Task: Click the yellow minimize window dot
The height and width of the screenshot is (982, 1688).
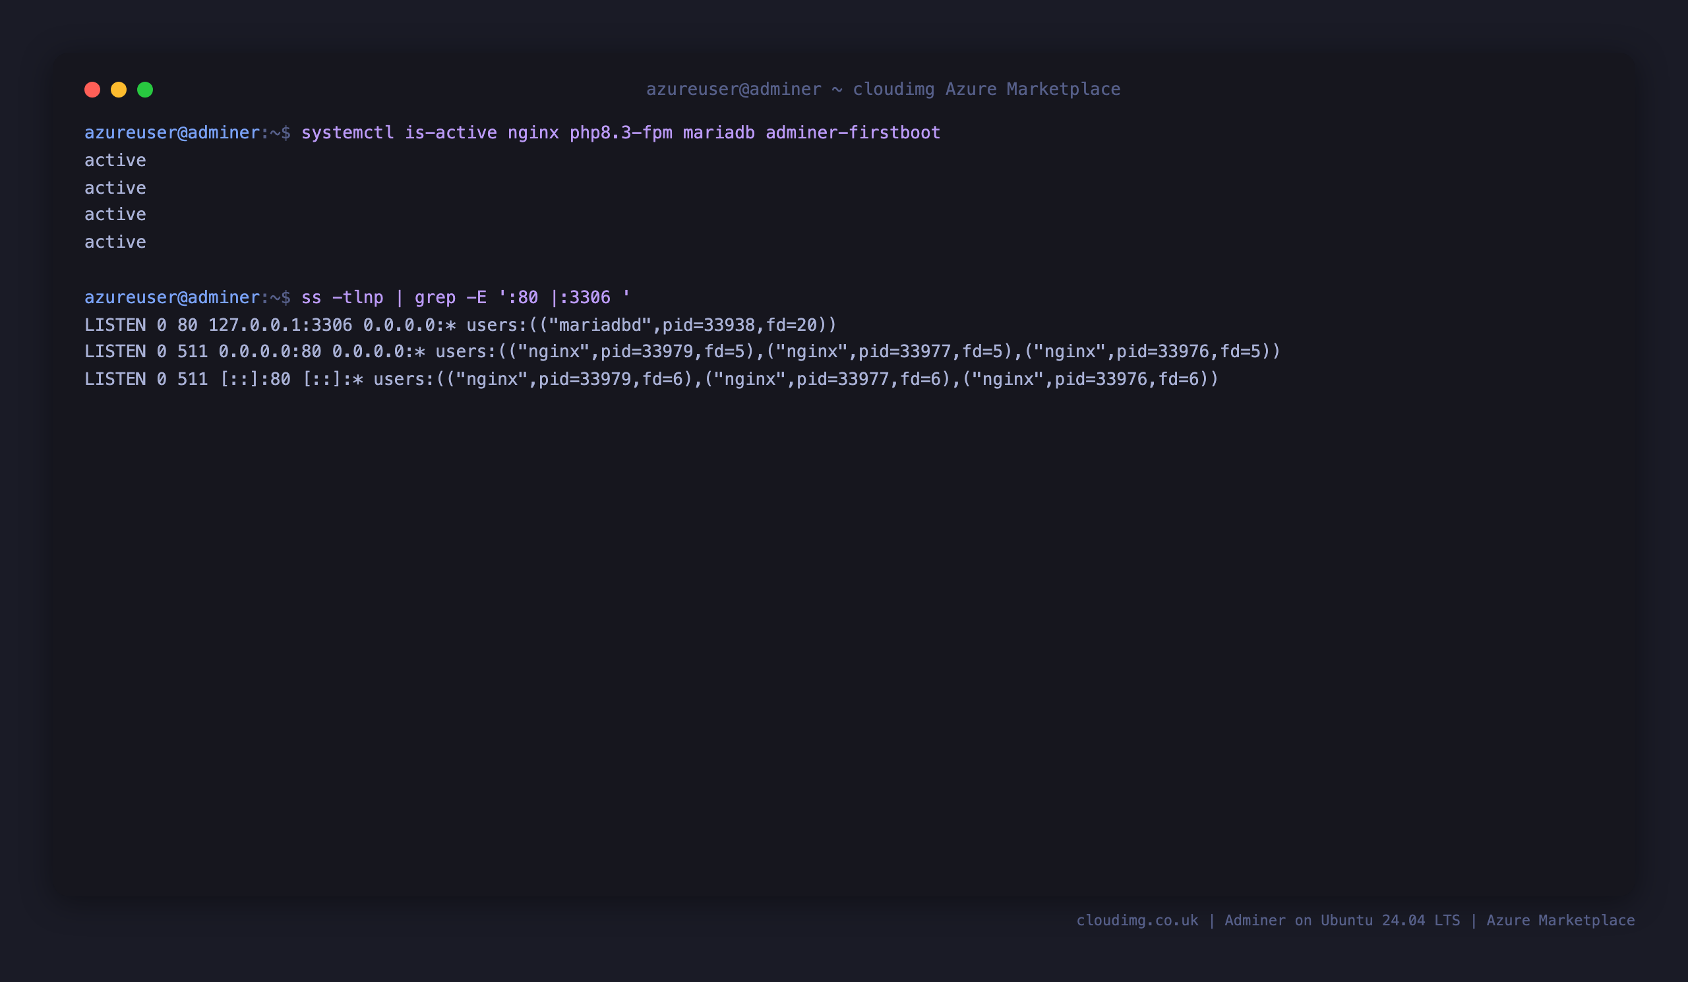Action: click(x=119, y=90)
